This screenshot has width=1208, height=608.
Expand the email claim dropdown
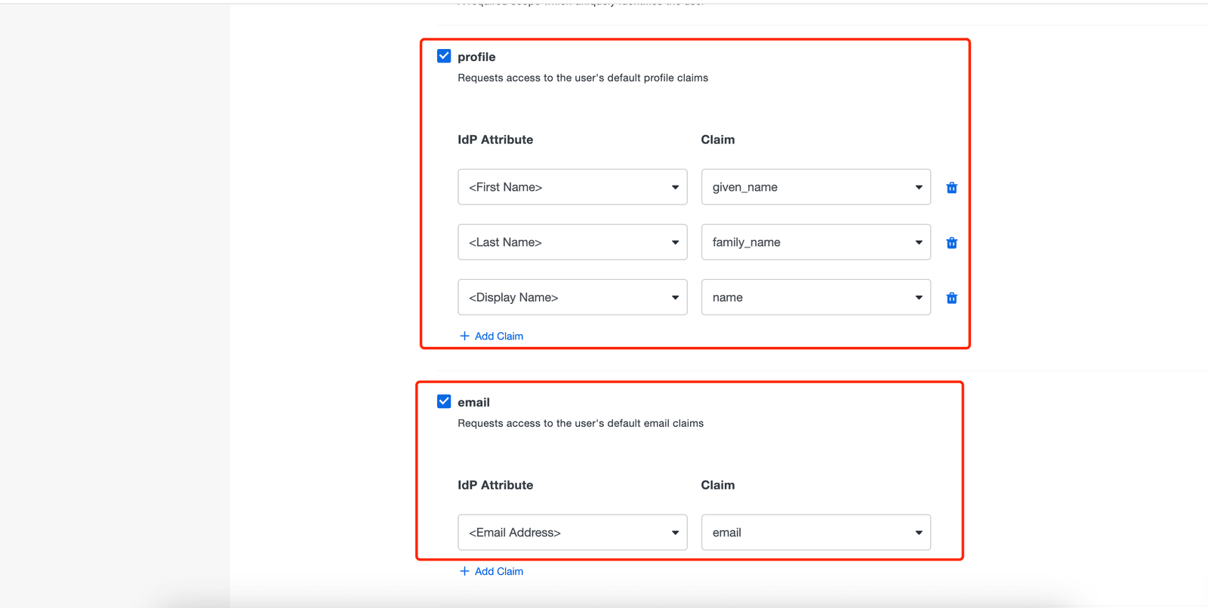(815, 533)
